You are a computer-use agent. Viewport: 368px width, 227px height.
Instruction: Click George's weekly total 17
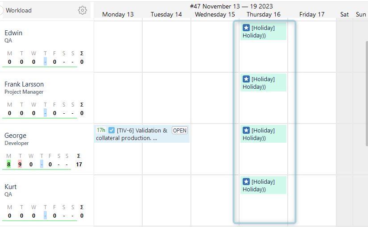79,164
